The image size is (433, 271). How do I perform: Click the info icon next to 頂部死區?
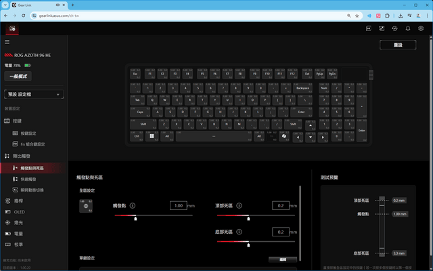click(x=239, y=205)
